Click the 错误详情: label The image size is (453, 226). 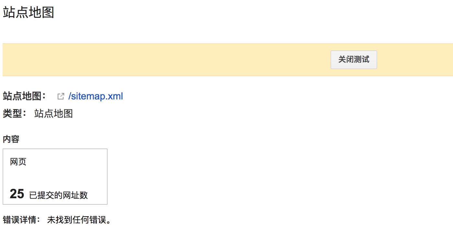coord(21,220)
